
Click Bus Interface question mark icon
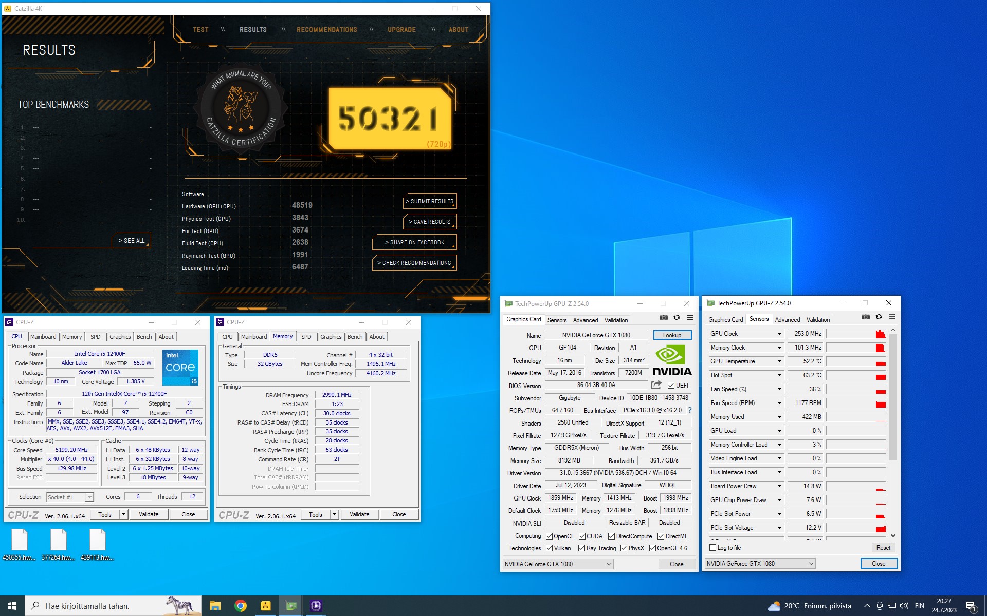pos(690,410)
